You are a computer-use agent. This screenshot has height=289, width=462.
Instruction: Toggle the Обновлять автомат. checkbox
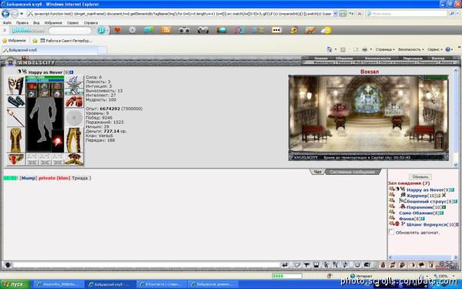tap(391, 232)
